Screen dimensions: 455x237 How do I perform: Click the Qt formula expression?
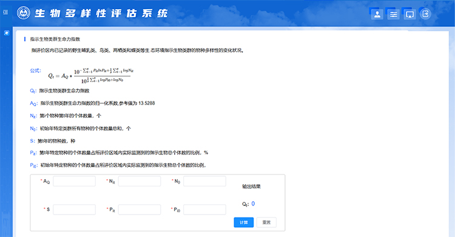[90, 75]
